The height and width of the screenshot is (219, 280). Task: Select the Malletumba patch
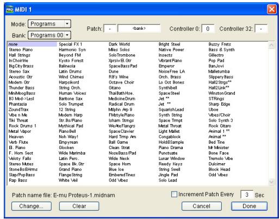(x=219, y=72)
